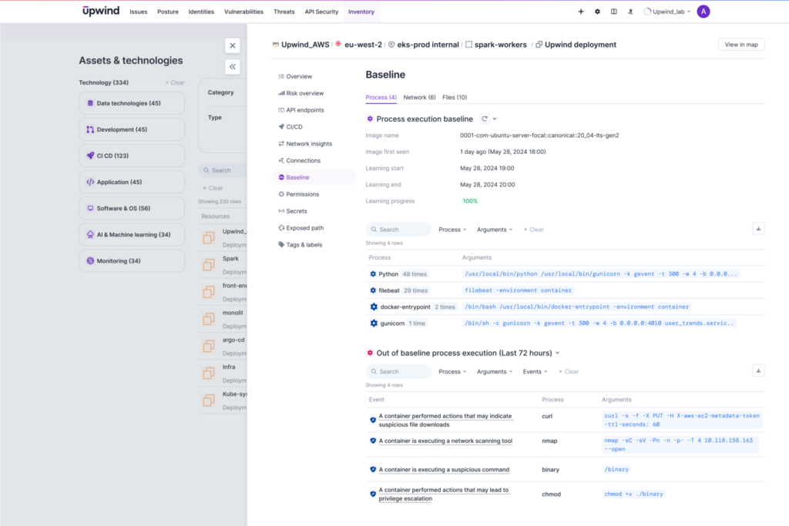Select the Process (4) tab
Image resolution: width=789 pixels, height=526 pixels.
click(381, 97)
